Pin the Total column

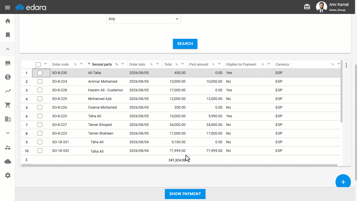[177, 64]
